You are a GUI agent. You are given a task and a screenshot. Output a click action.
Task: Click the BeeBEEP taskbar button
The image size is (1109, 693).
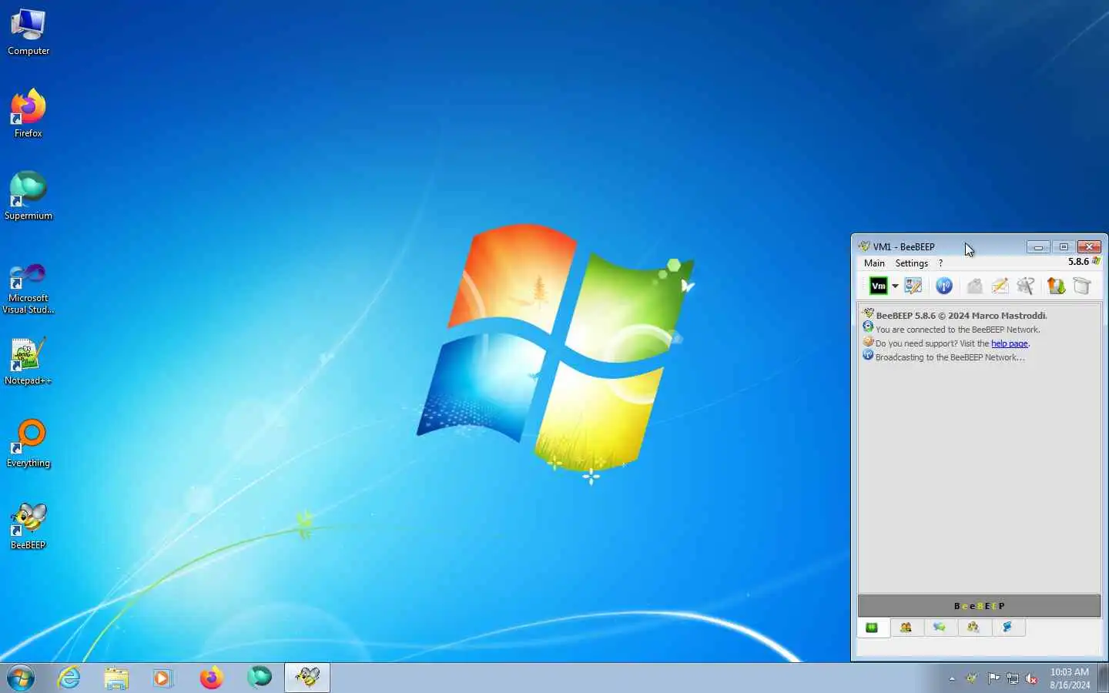(x=307, y=678)
